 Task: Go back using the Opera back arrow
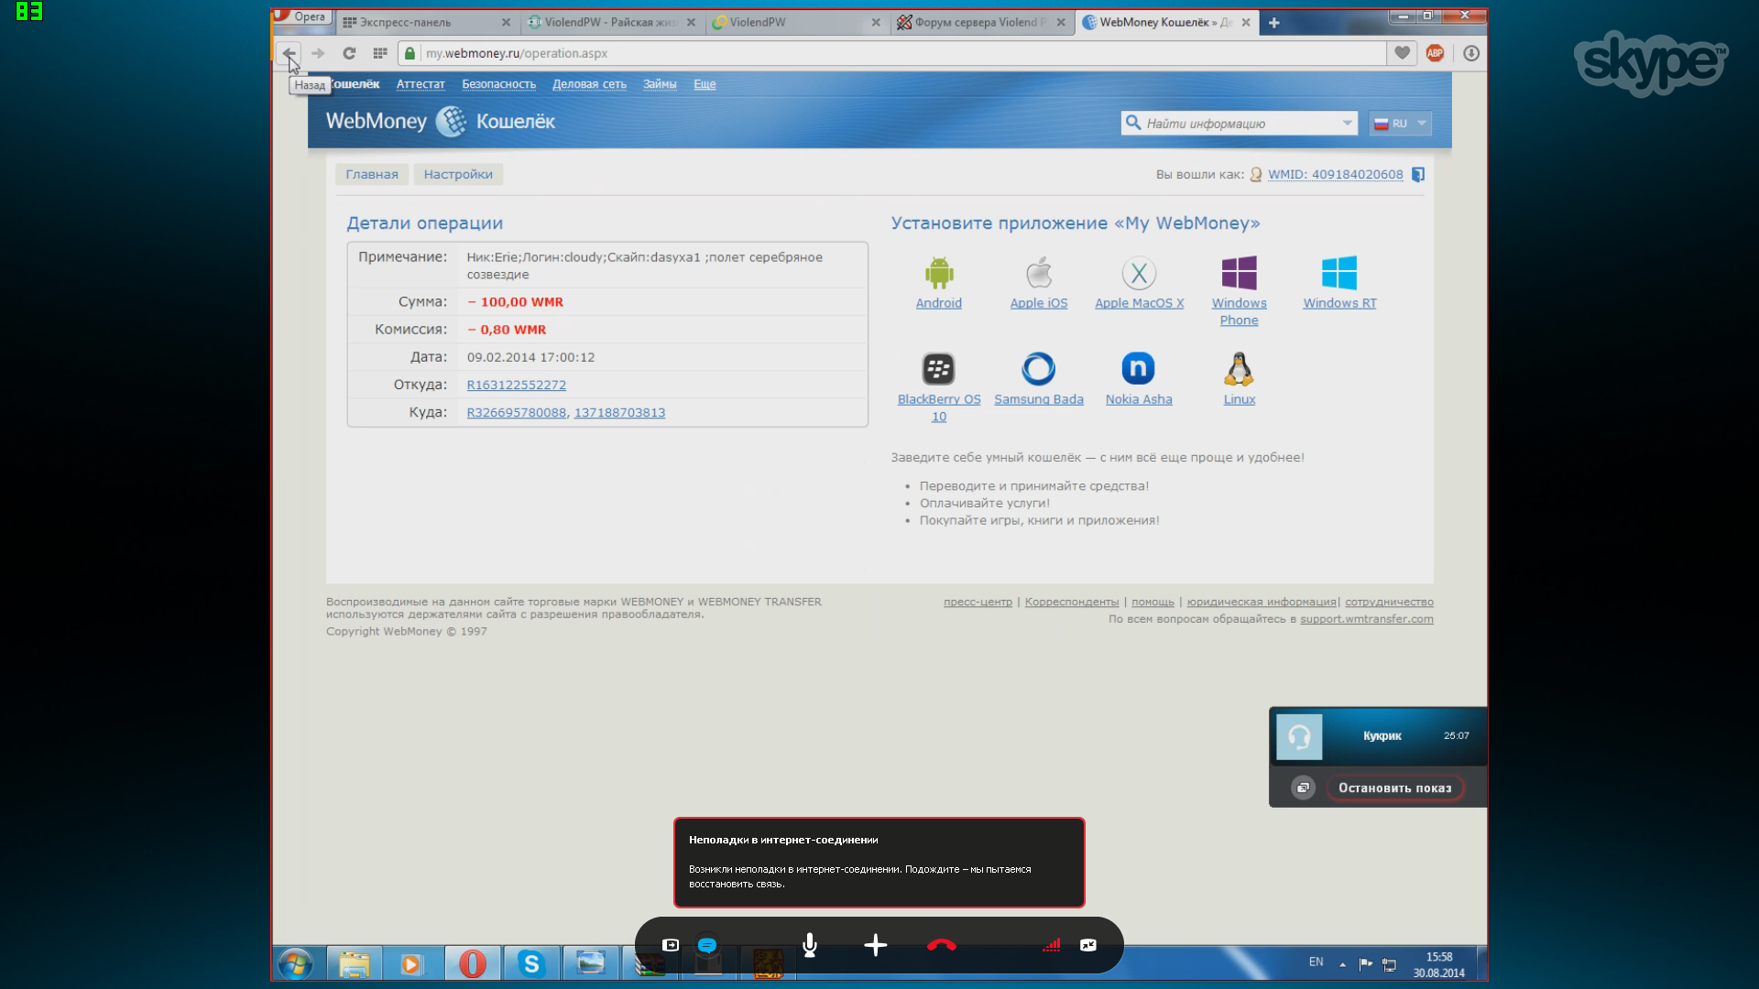pos(290,53)
